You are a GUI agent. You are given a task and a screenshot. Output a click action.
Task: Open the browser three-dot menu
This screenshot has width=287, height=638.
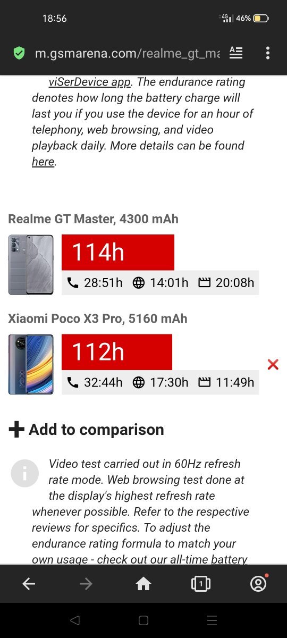(268, 53)
